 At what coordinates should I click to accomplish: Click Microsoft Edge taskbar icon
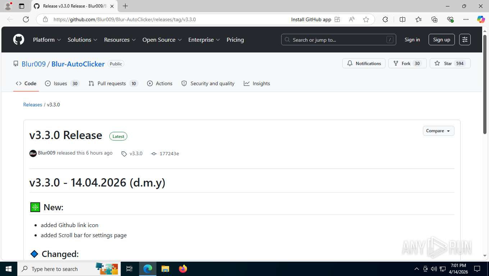point(147,269)
